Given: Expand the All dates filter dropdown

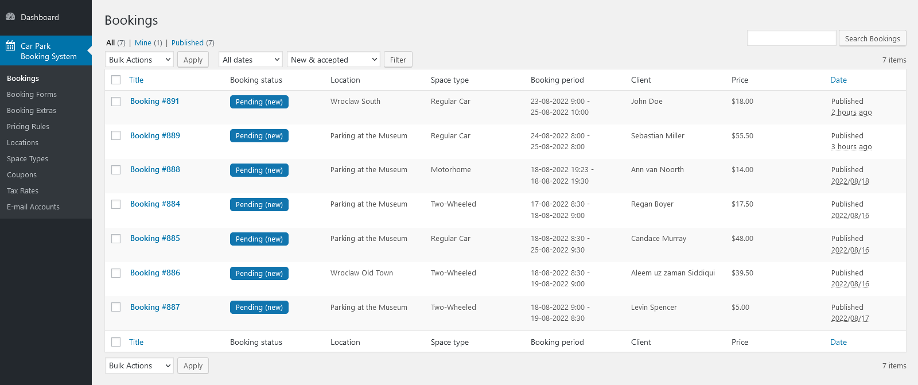Looking at the screenshot, I should (251, 60).
